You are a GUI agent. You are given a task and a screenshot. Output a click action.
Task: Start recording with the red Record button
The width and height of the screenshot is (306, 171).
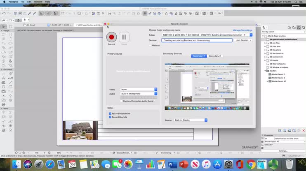point(111,37)
